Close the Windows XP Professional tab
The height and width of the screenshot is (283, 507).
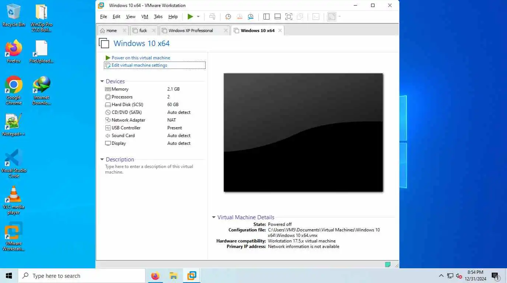coord(226,31)
